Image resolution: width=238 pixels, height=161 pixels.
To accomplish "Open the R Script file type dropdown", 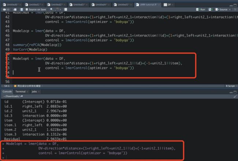I will click(231, 86).
